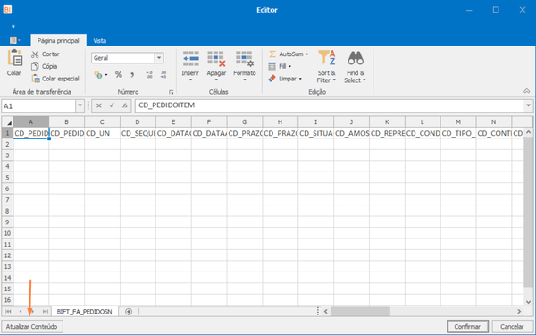Add a new sheet with plus icon
The image size is (536, 335).
(x=129, y=312)
